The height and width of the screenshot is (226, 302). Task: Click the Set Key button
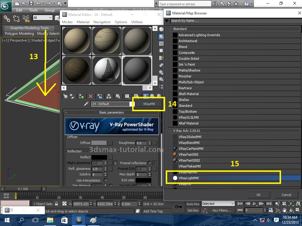tap(193, 210)
